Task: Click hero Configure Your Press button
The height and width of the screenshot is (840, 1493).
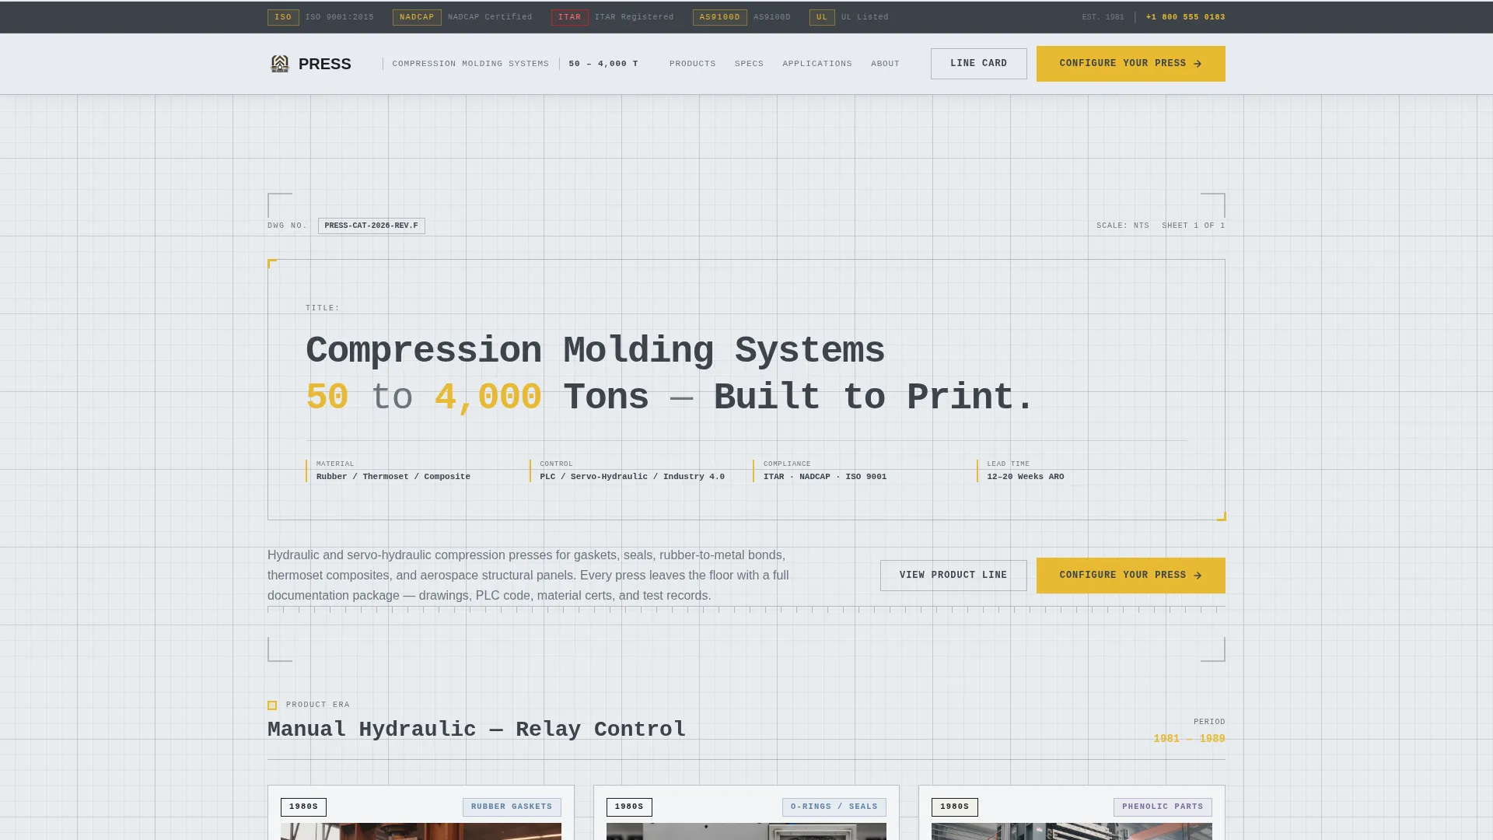Action: [x=1131, y=576]
